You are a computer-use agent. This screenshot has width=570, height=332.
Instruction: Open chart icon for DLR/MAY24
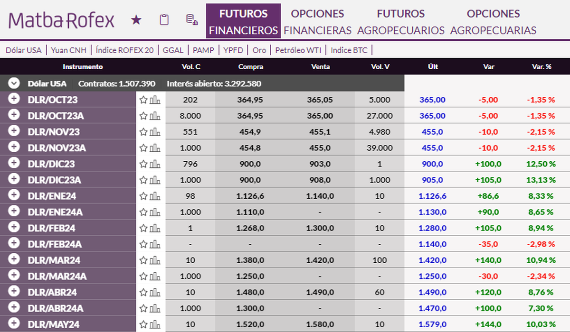[x=155, y=324]
